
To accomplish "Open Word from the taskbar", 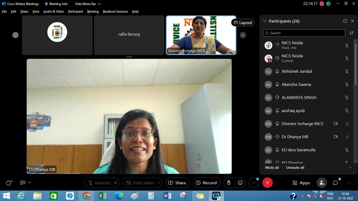I will (x=167, y=196).
